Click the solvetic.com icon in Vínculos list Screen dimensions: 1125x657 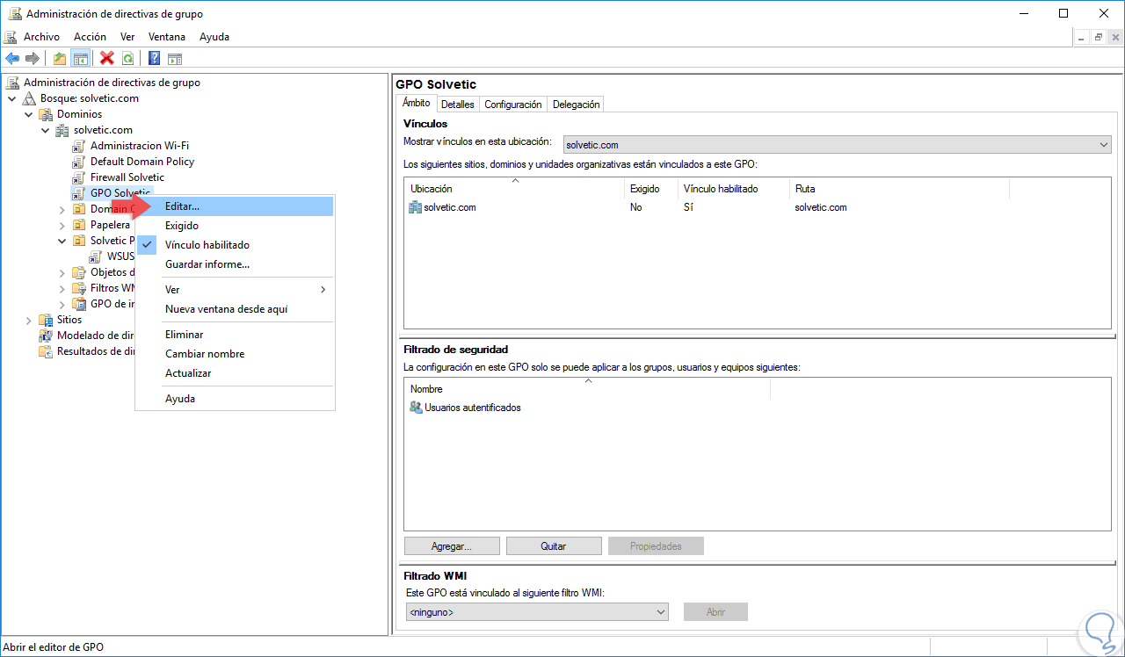coord(416,207)
